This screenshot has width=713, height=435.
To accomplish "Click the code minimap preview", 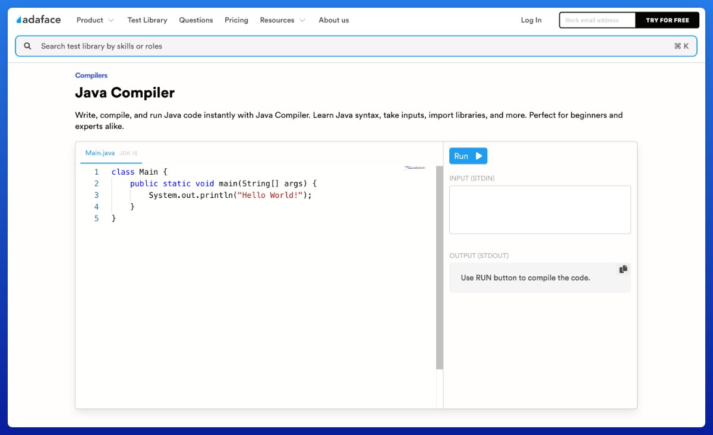I will click(415, 168).
